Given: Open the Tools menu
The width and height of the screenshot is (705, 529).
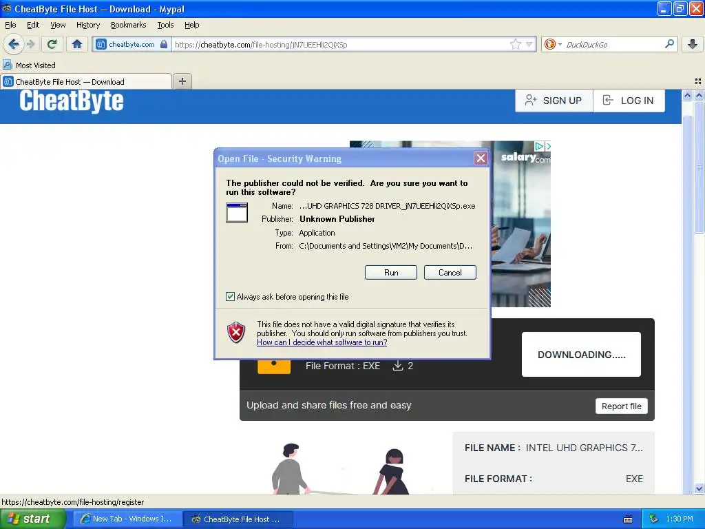Looking at the screenshot, I should [165, 25].
